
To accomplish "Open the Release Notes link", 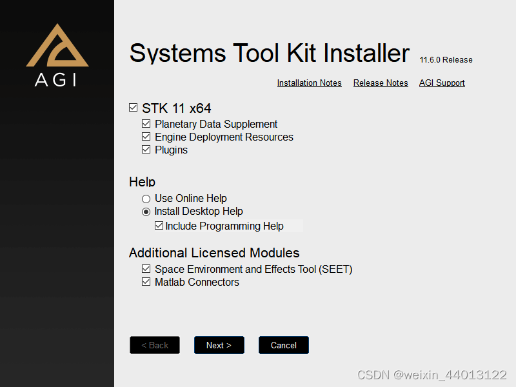I will [x=381, y=83].
